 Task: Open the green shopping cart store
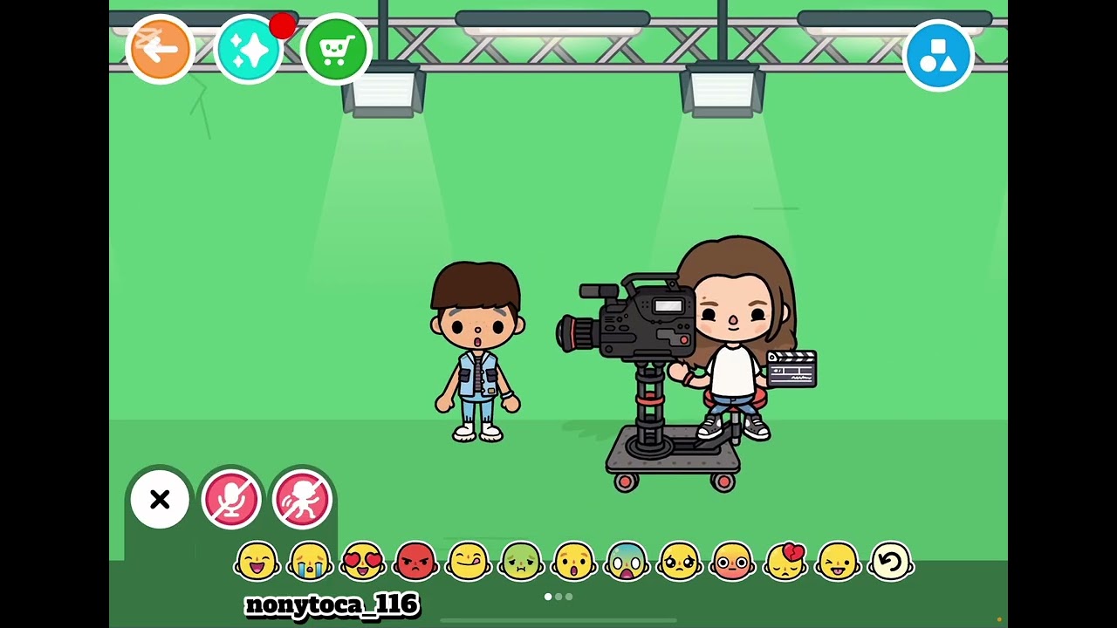coord(336,50)
